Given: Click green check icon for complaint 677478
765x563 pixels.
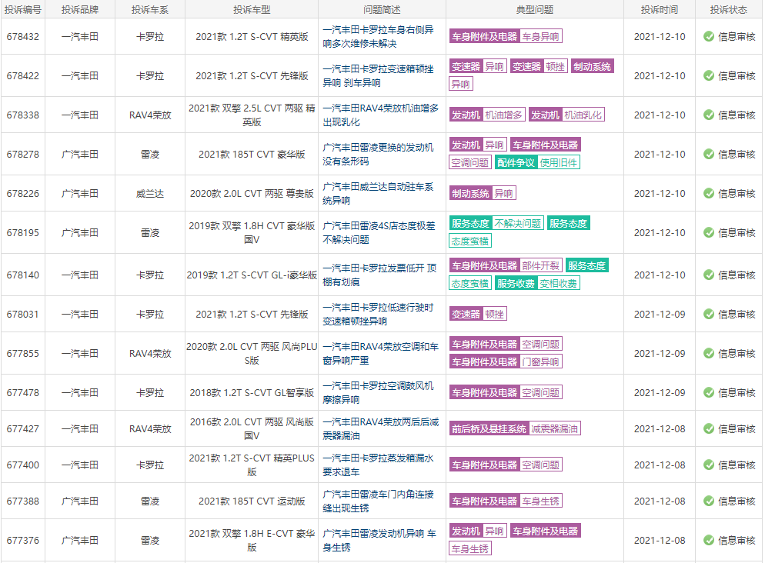Looking at the screenshot, I should point(708,392).
